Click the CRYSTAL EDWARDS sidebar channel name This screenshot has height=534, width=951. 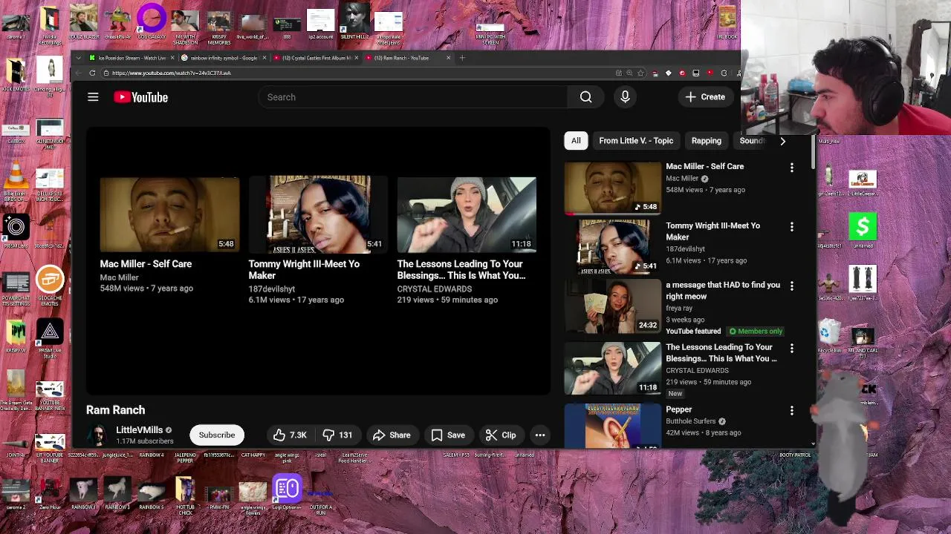click(x=697, y=370)
